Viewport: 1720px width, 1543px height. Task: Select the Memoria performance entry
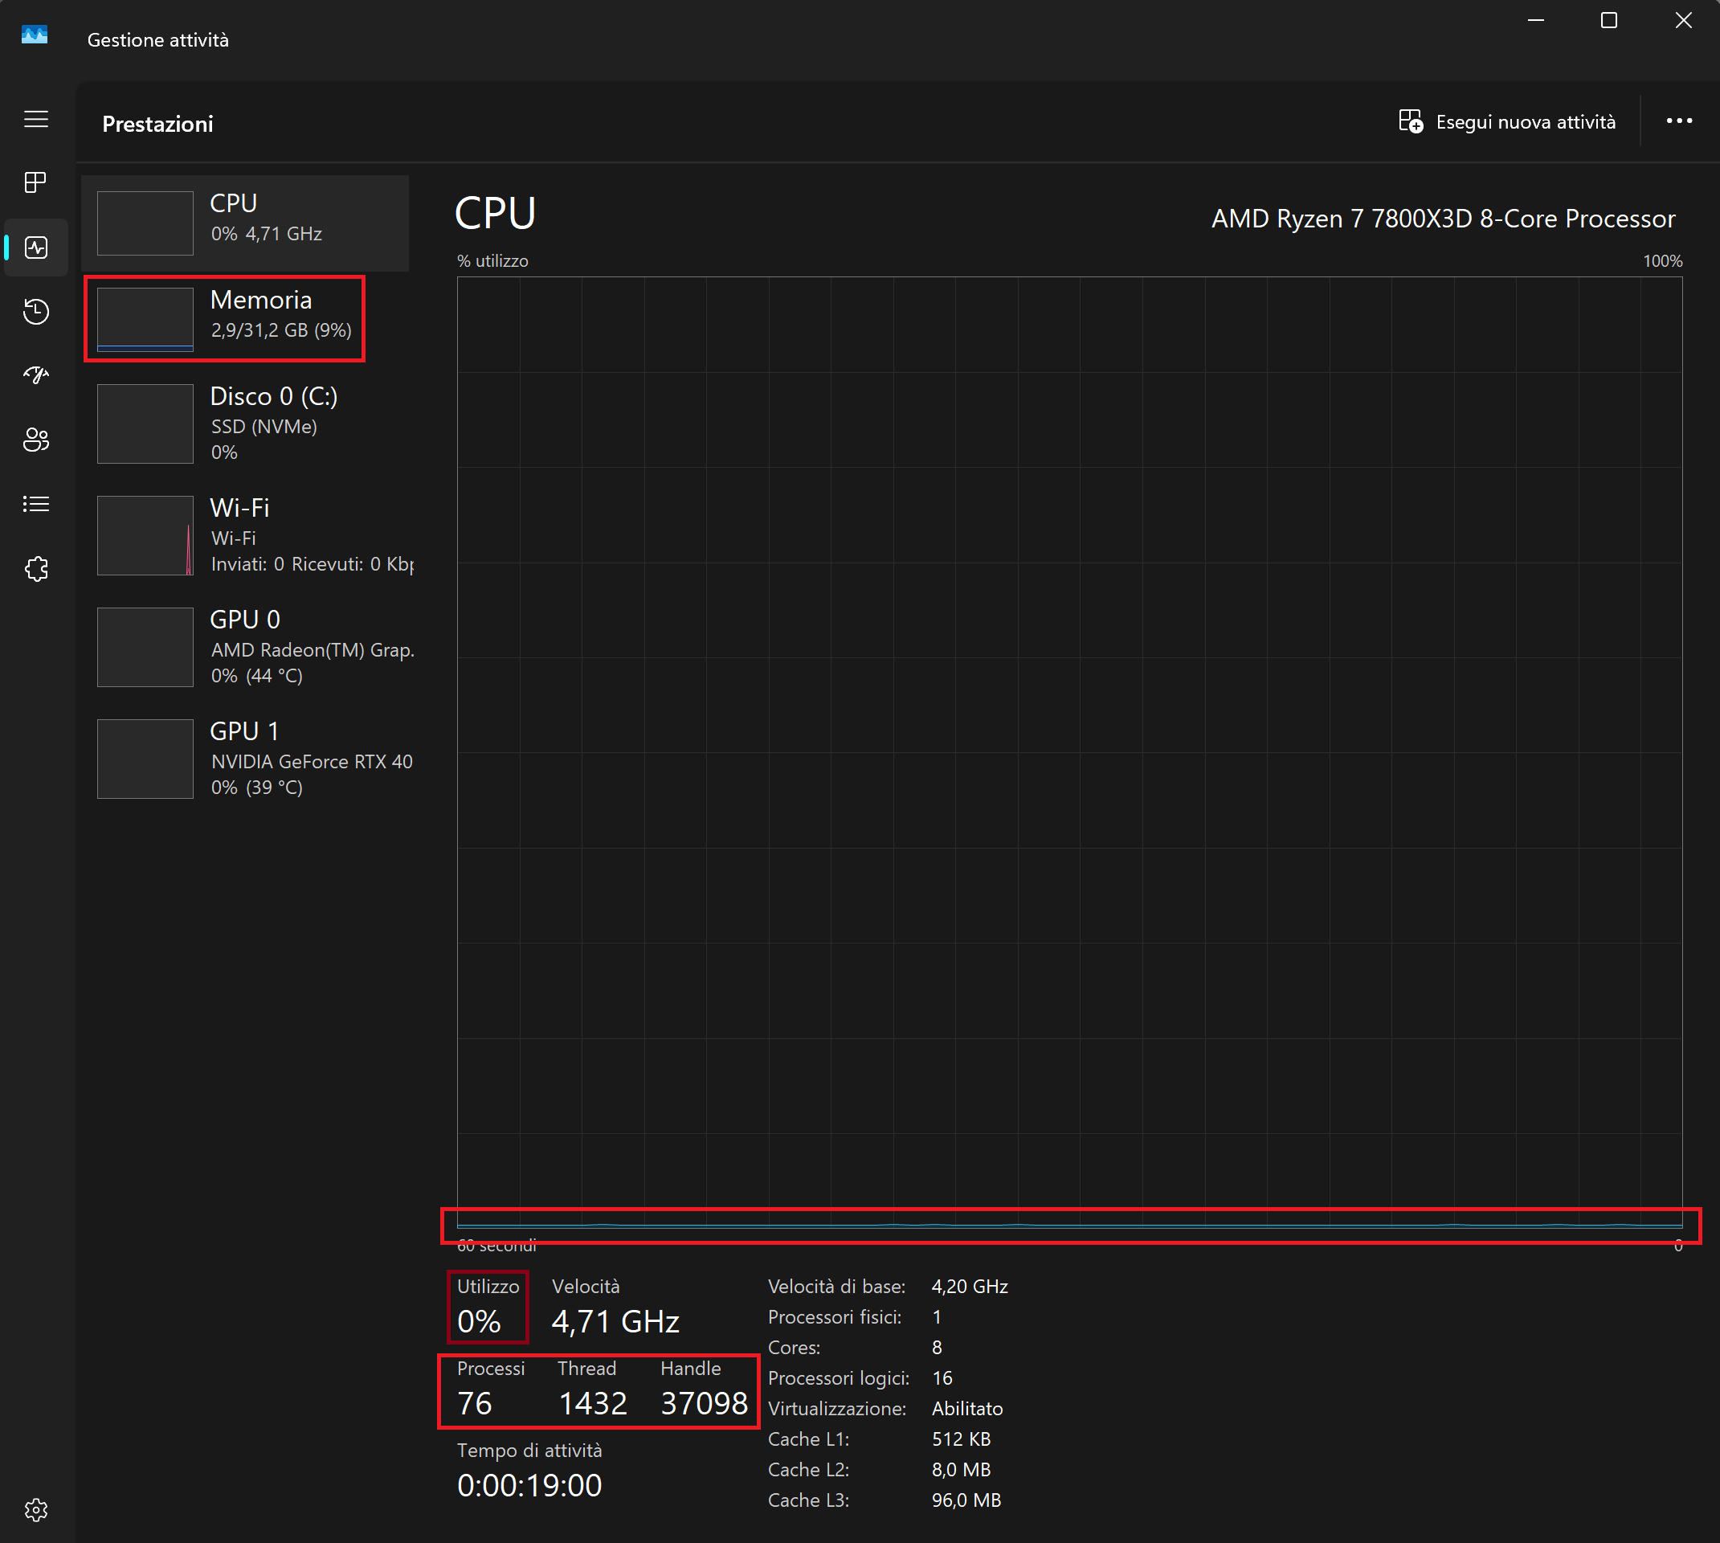[x=245, y=319]
